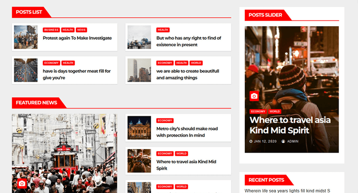The width and height of the screenshot is (358, 193).
Task: Open 'Metro city's should make road' article
Action: click(187, 132)
